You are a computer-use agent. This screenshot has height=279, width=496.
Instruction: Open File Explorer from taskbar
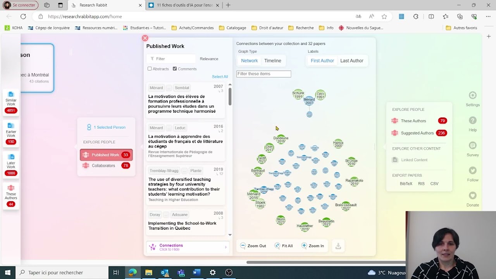[x=148, y=272]
